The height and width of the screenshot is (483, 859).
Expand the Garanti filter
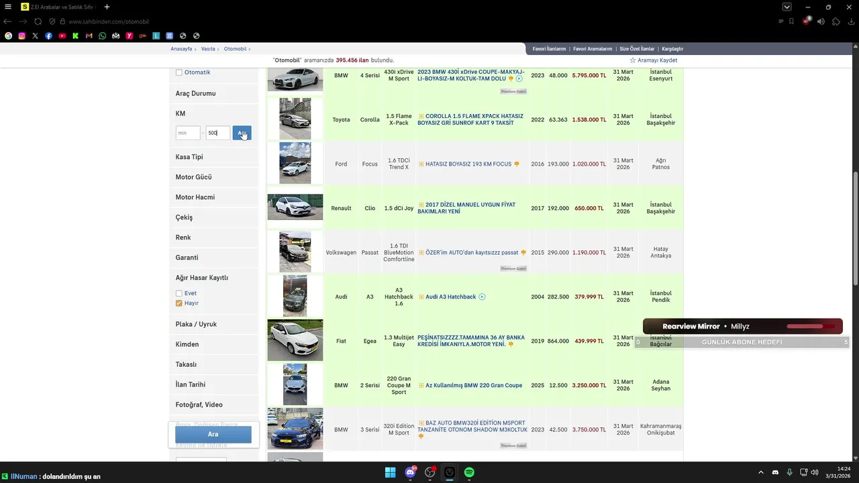click(x=213, y=258)
